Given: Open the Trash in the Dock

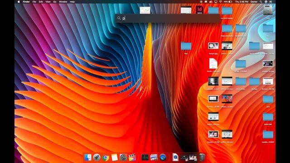Looking at the screenshot, I should pos(202,158).
